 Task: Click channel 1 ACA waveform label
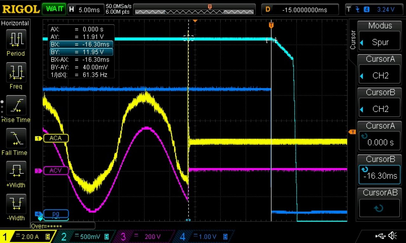pos(56,138)
